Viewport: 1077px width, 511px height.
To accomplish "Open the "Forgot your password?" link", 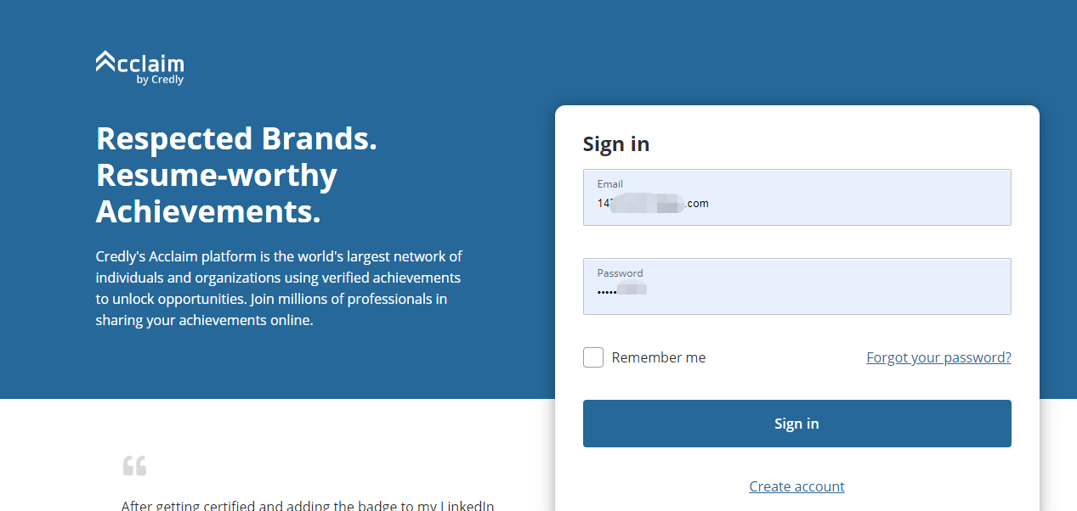I will 938,357.
